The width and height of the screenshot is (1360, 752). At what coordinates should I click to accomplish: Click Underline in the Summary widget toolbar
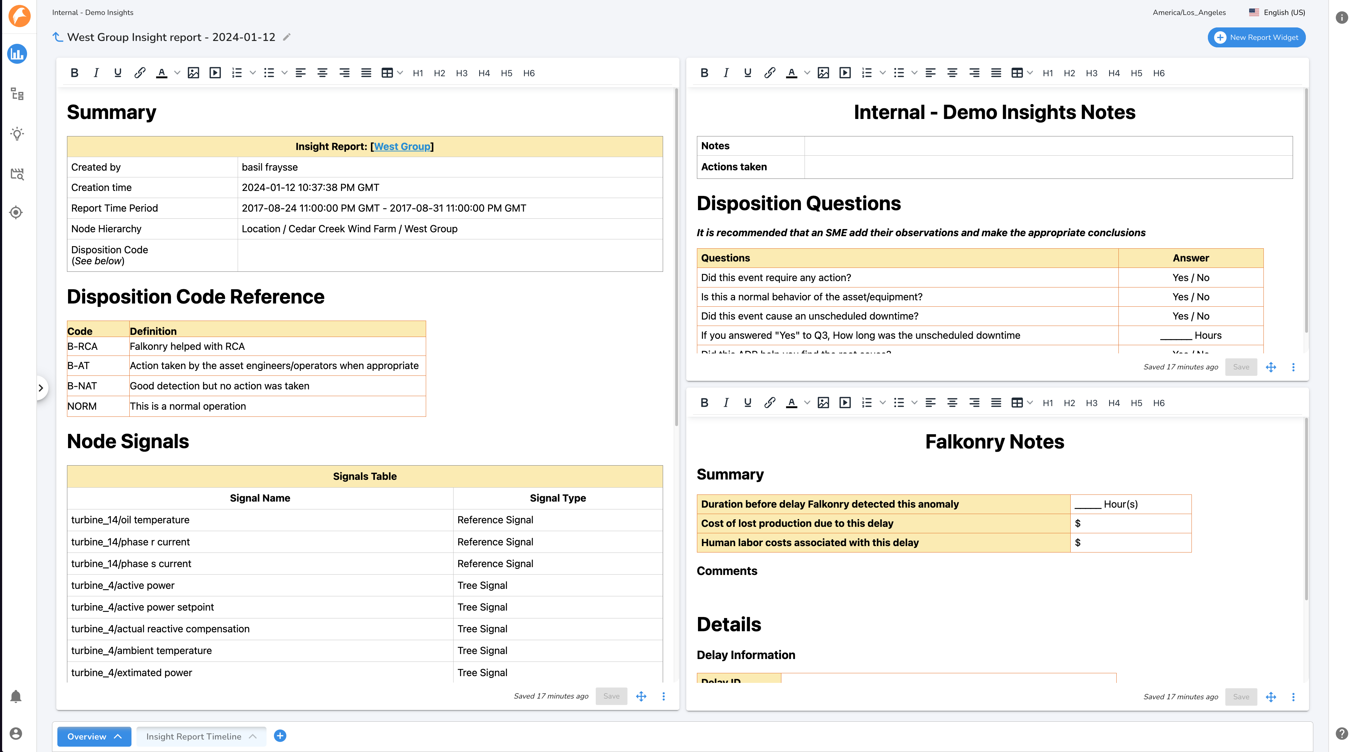pyautogui.click(x=118, y=73)
